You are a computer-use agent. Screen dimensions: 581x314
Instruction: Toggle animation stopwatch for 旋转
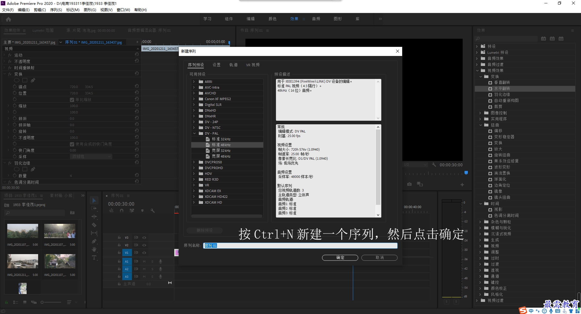pyautogui.click(x=15, y=131)
